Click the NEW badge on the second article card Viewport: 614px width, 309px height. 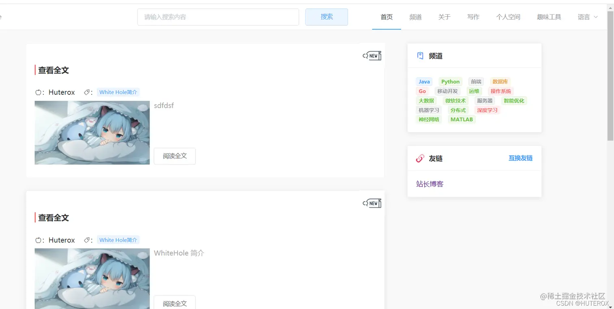pos(372,203)
